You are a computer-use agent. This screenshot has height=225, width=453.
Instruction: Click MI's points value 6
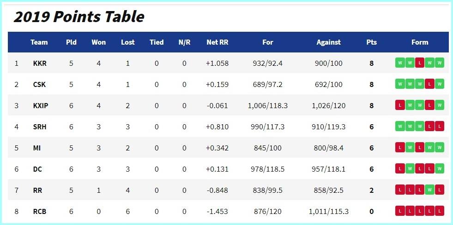[372, 148]
